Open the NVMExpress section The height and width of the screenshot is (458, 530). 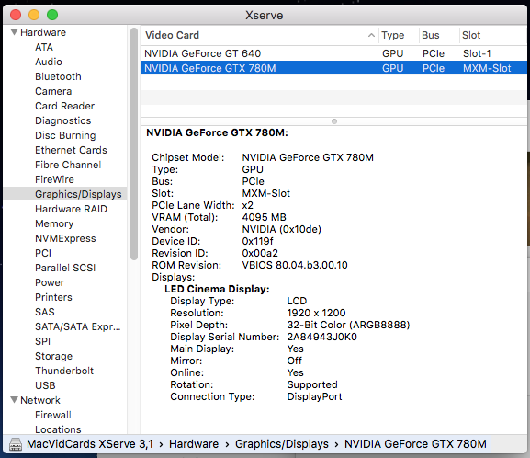pyautogui.click(x=65, y=238)
